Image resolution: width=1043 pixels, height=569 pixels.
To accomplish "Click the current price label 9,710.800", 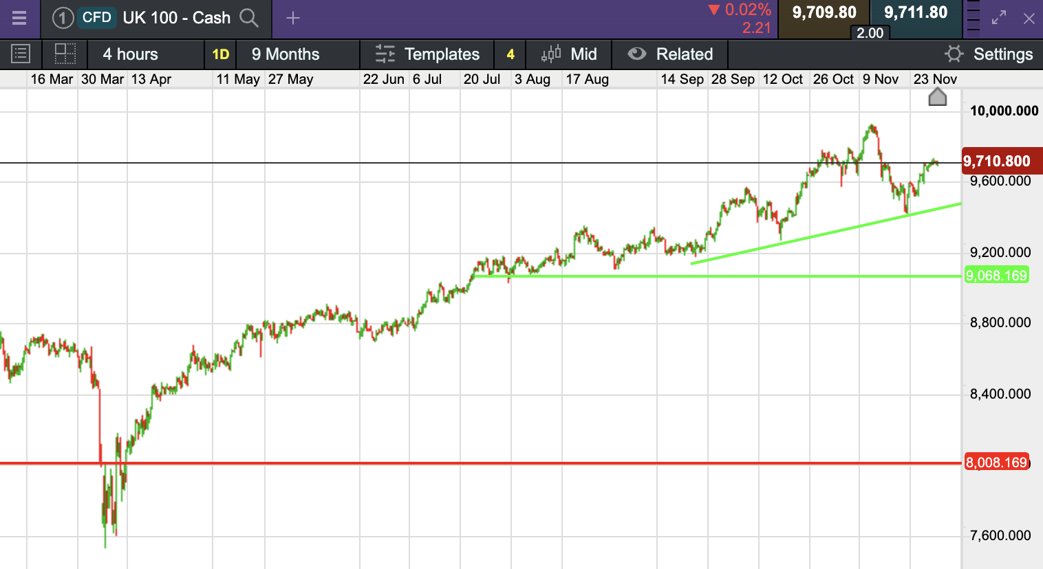I will pyautogui.click(x=1002, y=161).
